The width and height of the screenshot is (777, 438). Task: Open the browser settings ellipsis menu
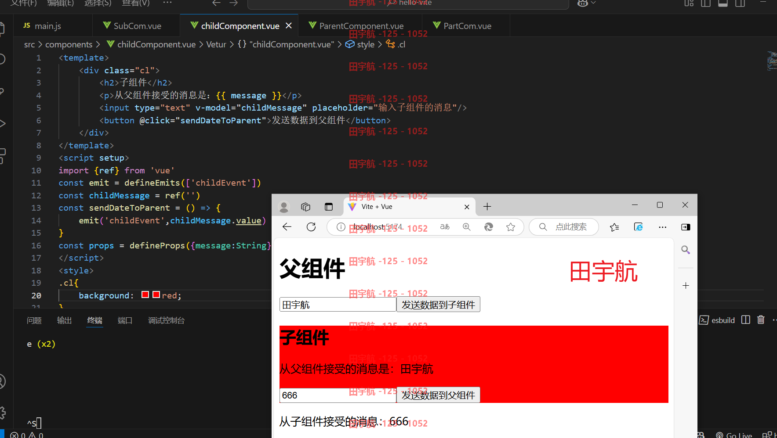[x=663, y=227]
